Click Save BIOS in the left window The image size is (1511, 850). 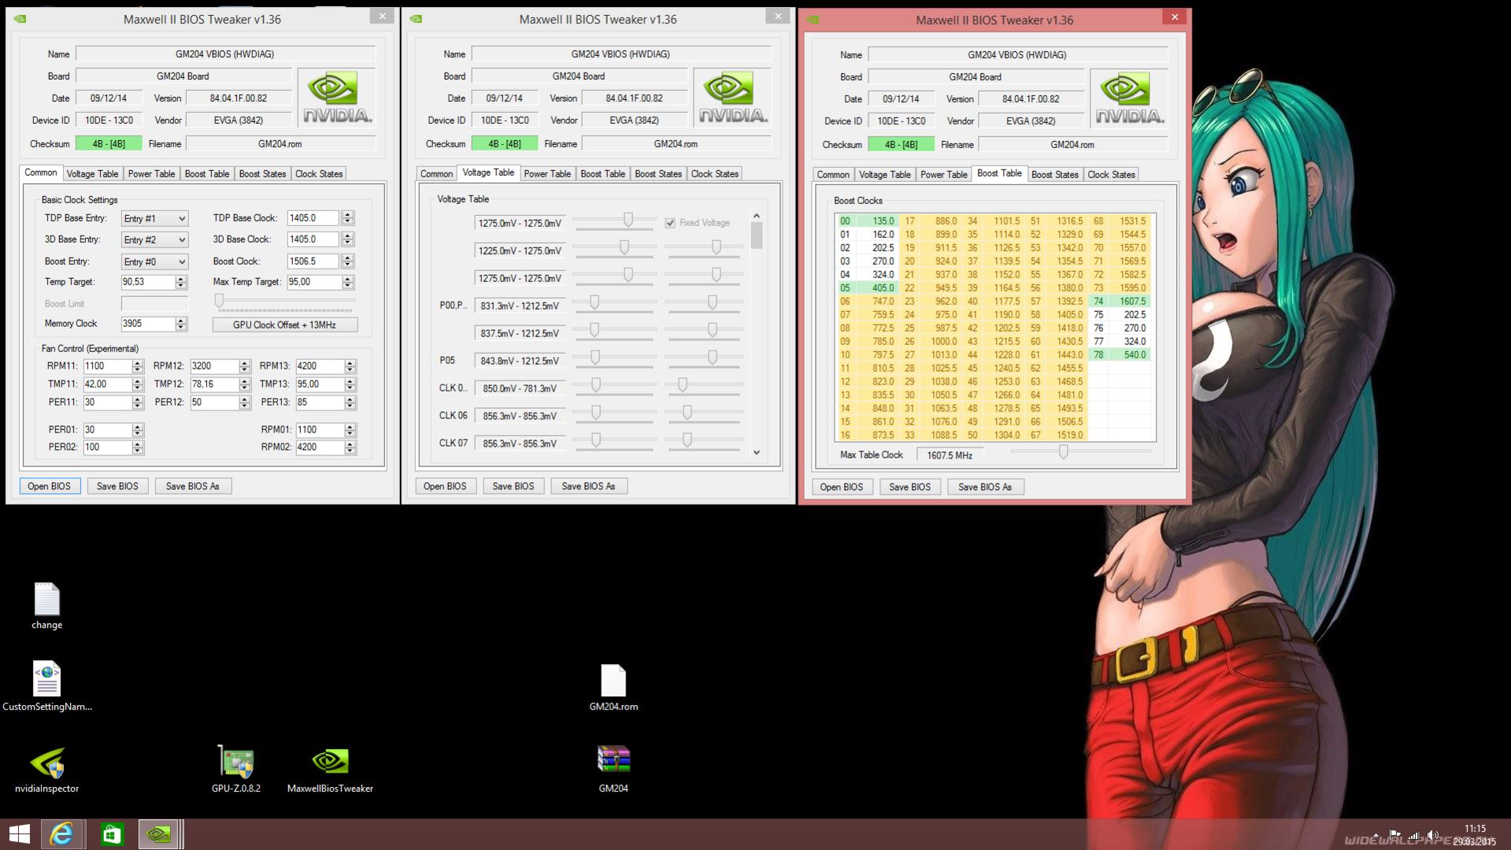click(117, 486)
